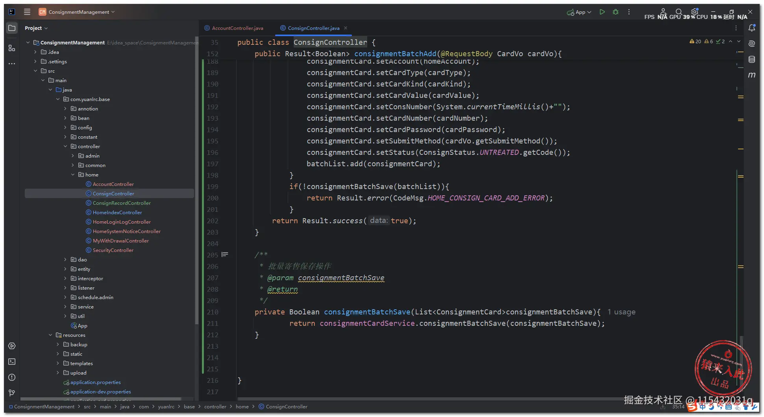Screen dimensions: 764x417
Task: Jump to next highlighted problem arrow
Action: (x=739, y=41)
